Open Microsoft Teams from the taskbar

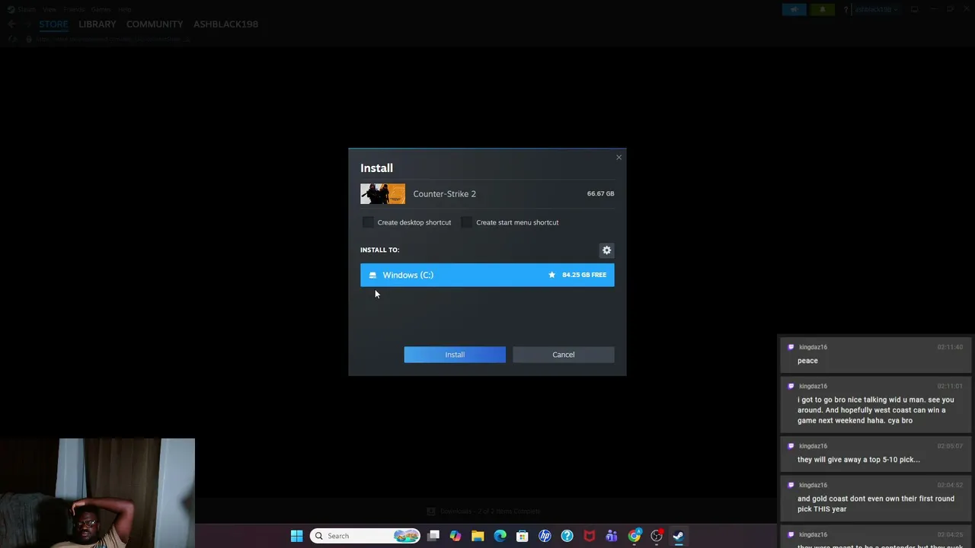(x=611, y=536)
